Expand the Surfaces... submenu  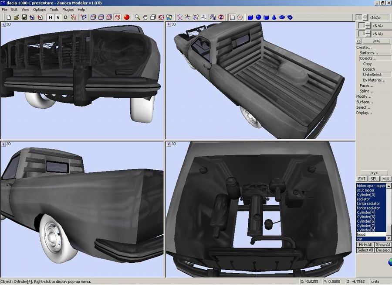pyautogui.click(x=369, y=53)
